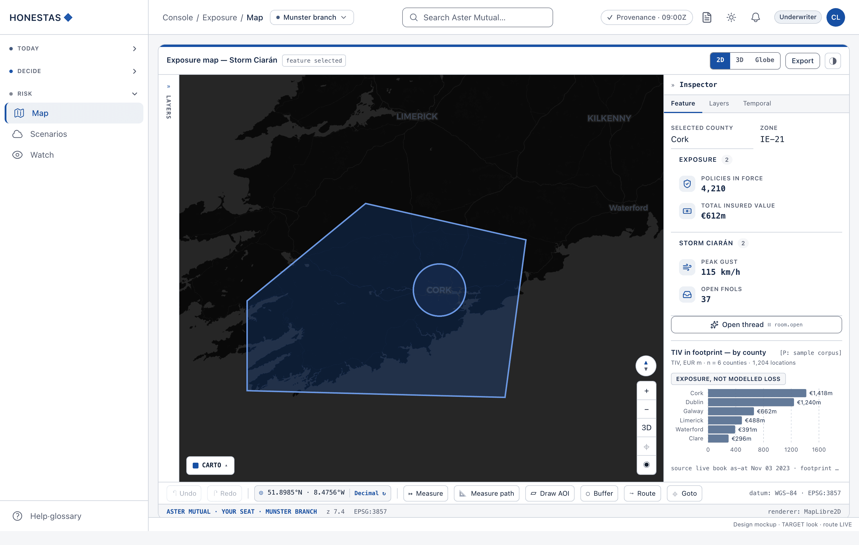Image resolution: width=859 pixels, height=545 pixels.
Task: Select the Route tool
Action: coord(642,493)
